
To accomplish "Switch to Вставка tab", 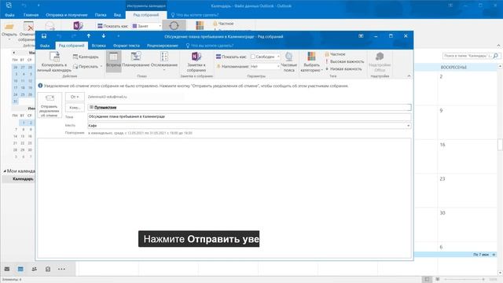I will click(98, 46).
